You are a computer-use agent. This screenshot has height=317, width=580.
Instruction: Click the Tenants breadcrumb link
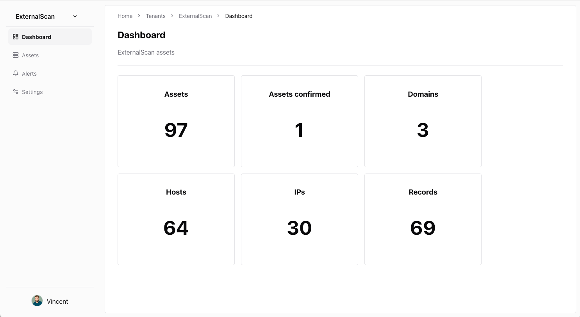point(155,16)
